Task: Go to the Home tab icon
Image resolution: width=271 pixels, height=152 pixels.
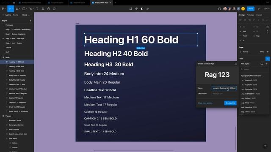Action: click(14, 3)
